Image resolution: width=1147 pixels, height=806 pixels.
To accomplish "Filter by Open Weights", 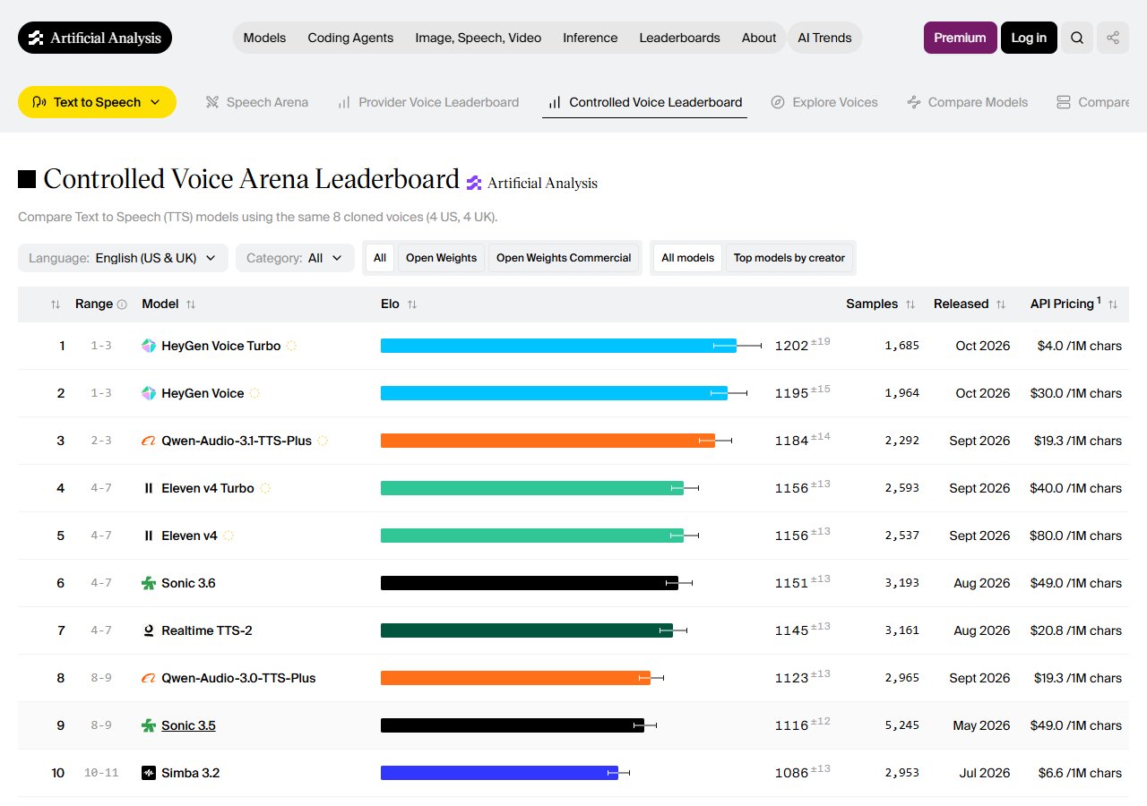I will pos(441,258).
